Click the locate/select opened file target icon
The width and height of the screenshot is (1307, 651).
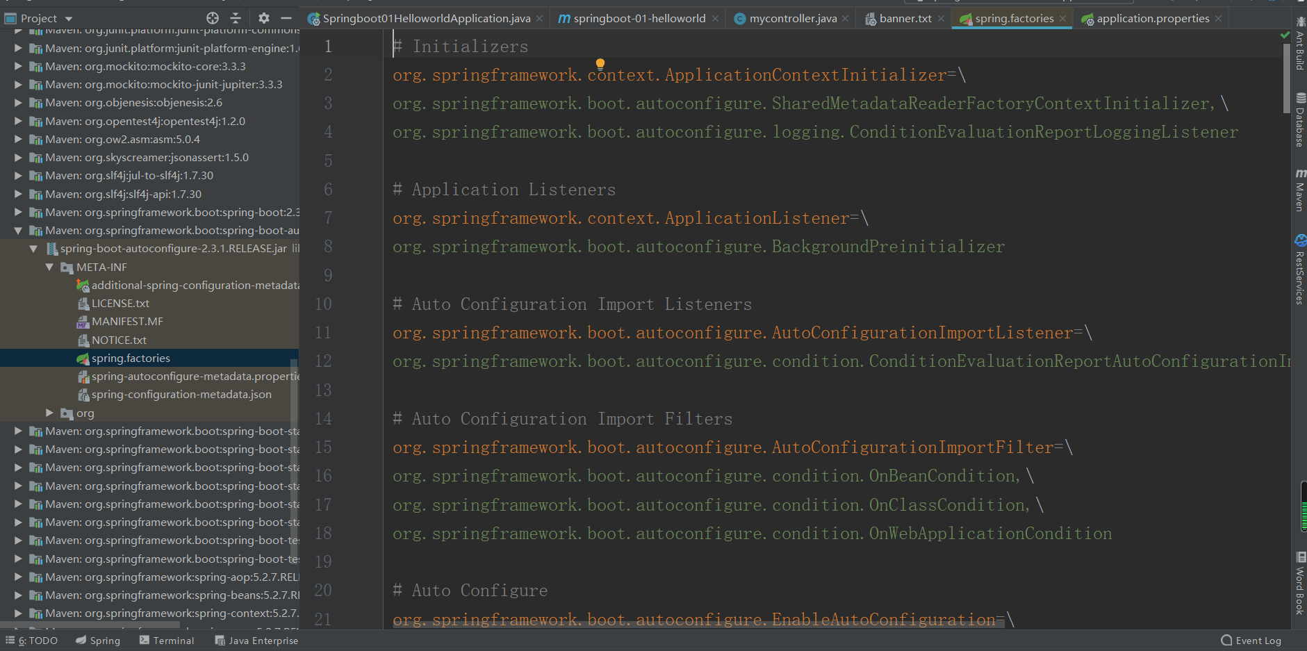[213, 18]
